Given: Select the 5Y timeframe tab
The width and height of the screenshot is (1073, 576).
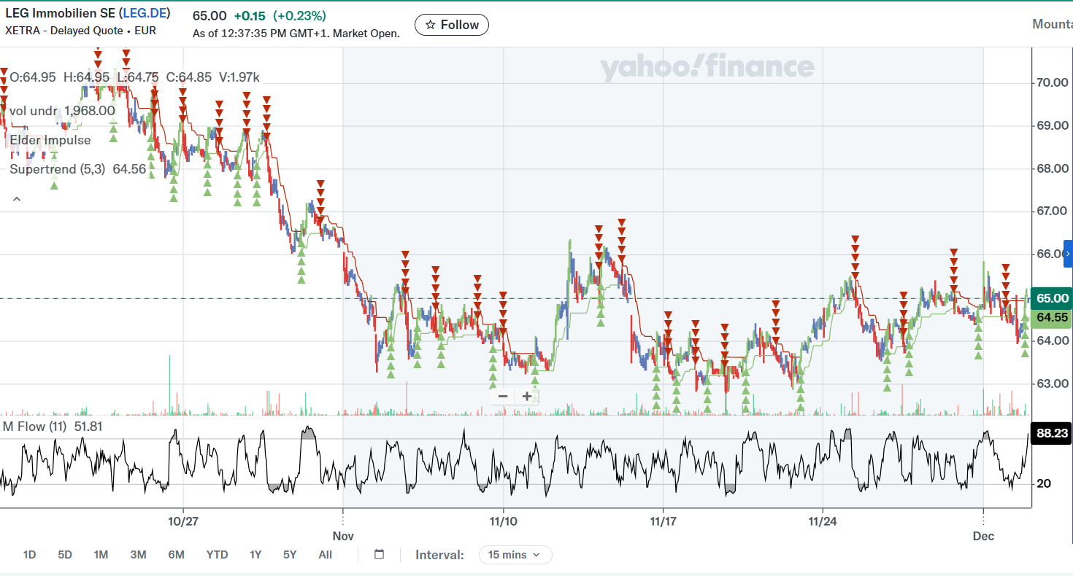Looking at the screenshot, I should coord(289,555).
